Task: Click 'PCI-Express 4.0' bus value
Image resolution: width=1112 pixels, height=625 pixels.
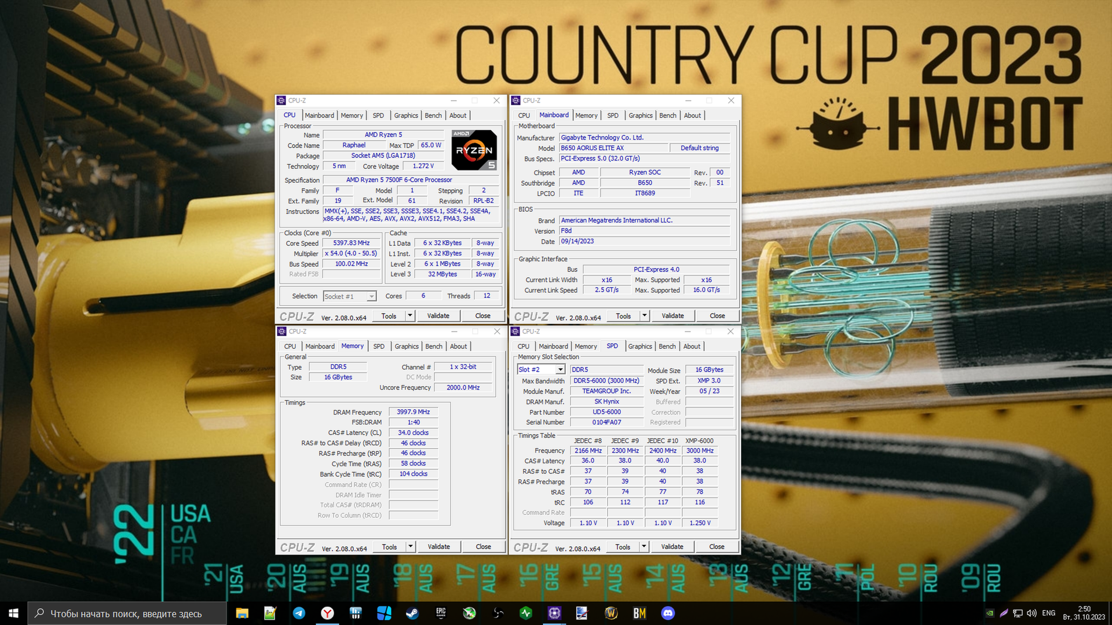Action: [x=656, y=270]
